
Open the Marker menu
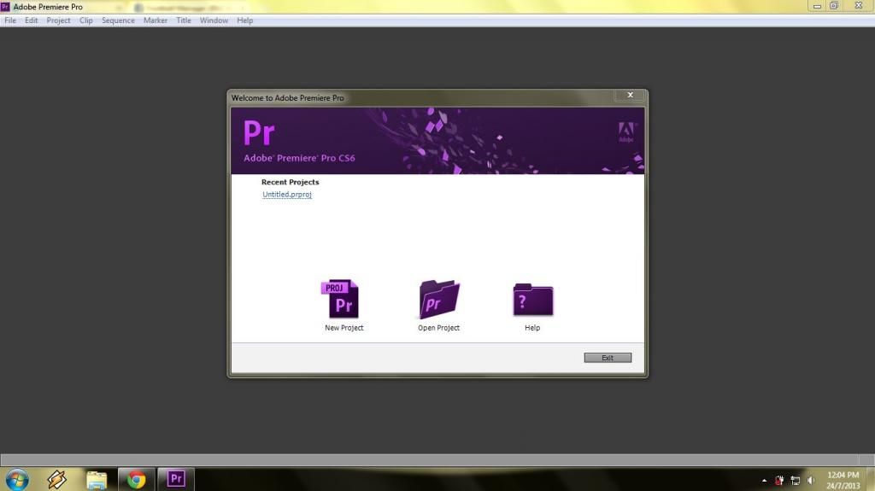[156, 20]
